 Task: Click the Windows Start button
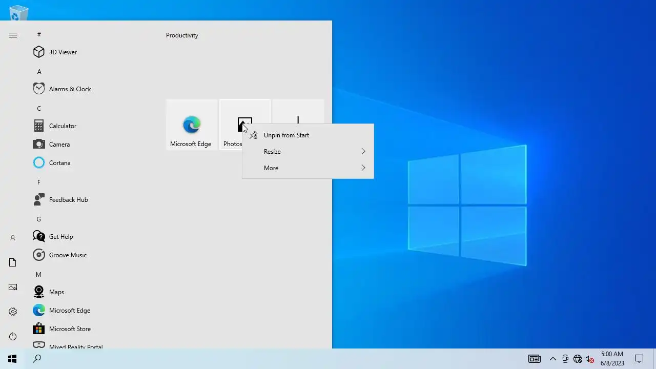coord(12,359)
